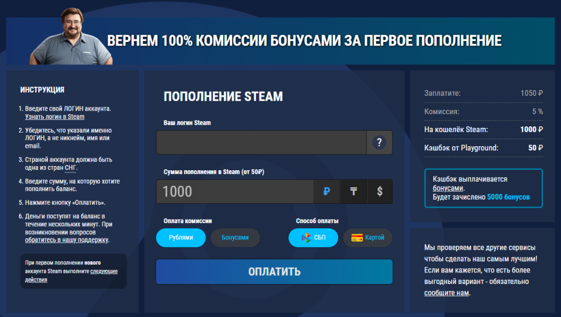Click the СНГ abbreviation in instructions
Image resolution: width=561 pixels, height=317 pixels.
[70, 168]
